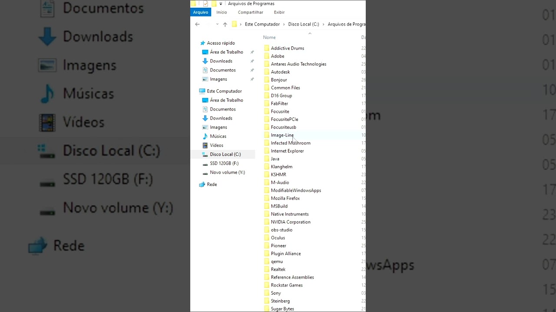Screen dimensions: 556x312
Task: Click the Bonjour folder icon
Action: [x=267, y=80]
